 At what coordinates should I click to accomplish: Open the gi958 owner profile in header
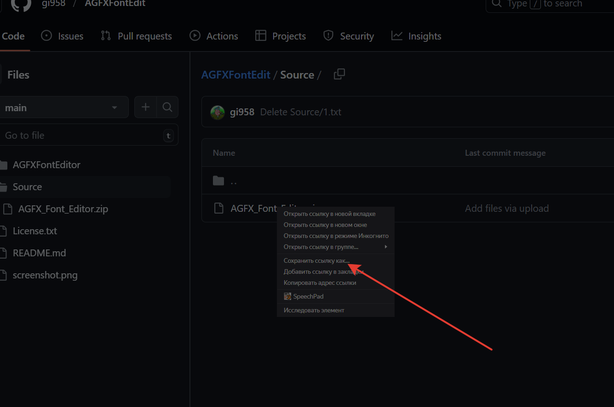click(x=53, y=4)
